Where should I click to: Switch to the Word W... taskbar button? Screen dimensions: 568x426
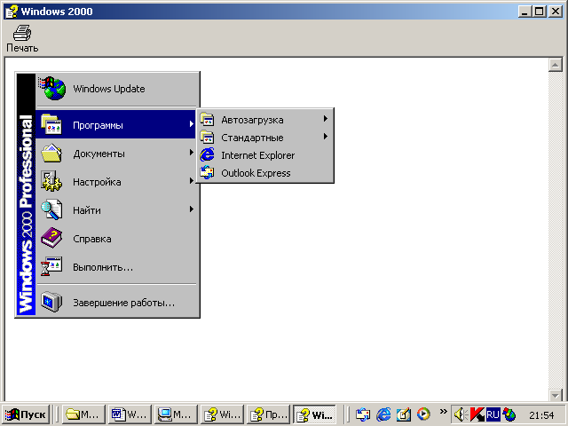click(130, 414)
